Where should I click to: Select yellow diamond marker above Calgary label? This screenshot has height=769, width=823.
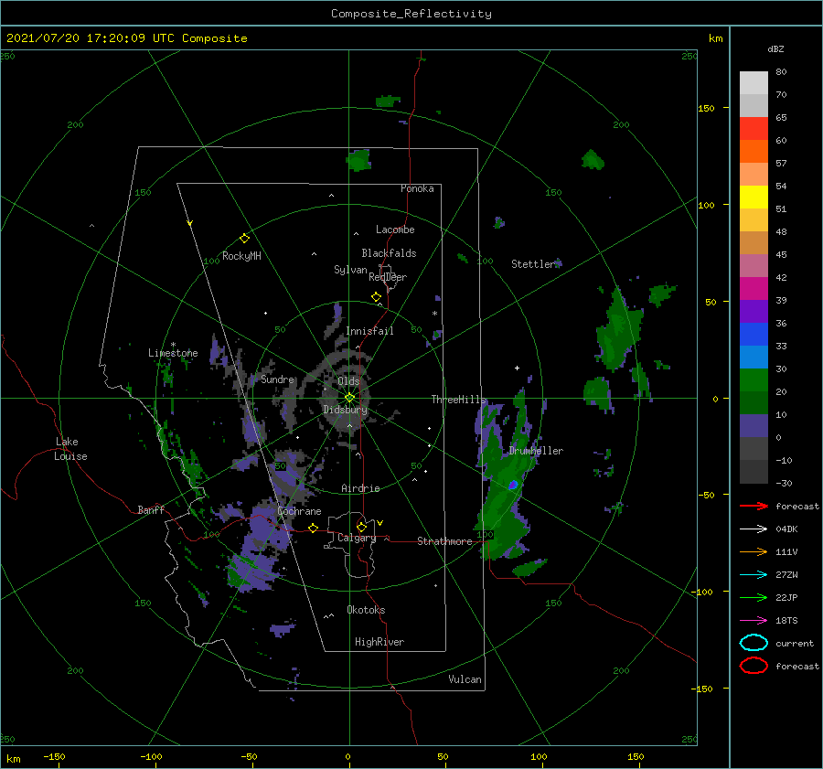(361, 527)
